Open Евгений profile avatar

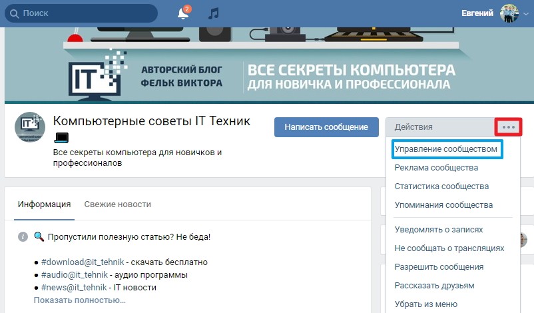pyautogui.click(x=509, y=13)
